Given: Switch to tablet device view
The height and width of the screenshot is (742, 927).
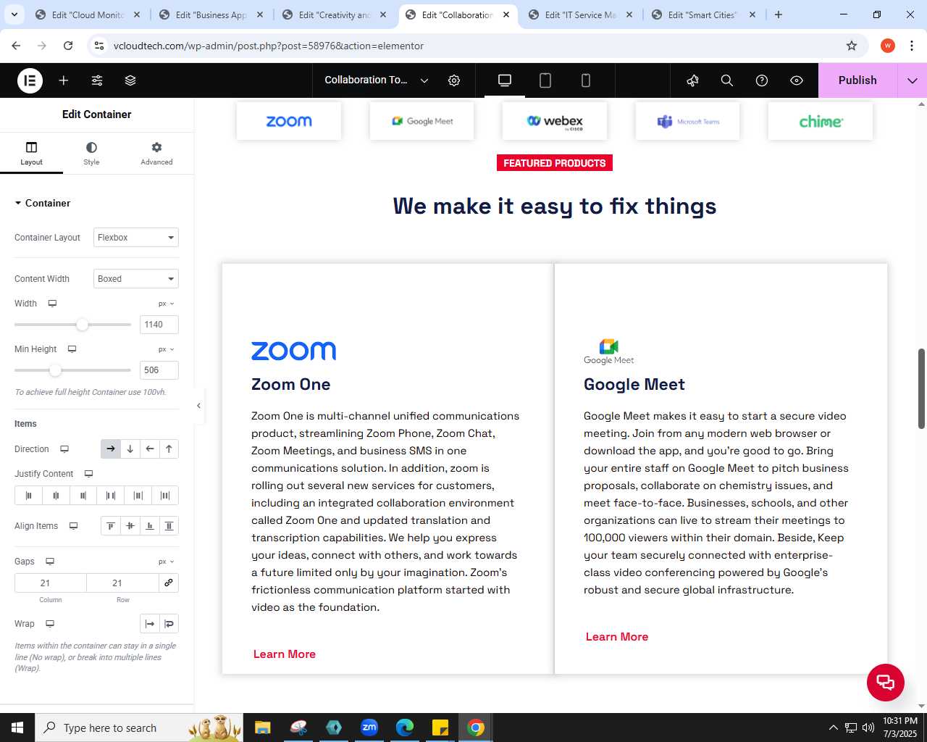Looking at the screenshot, I should (x=545, y=80).
